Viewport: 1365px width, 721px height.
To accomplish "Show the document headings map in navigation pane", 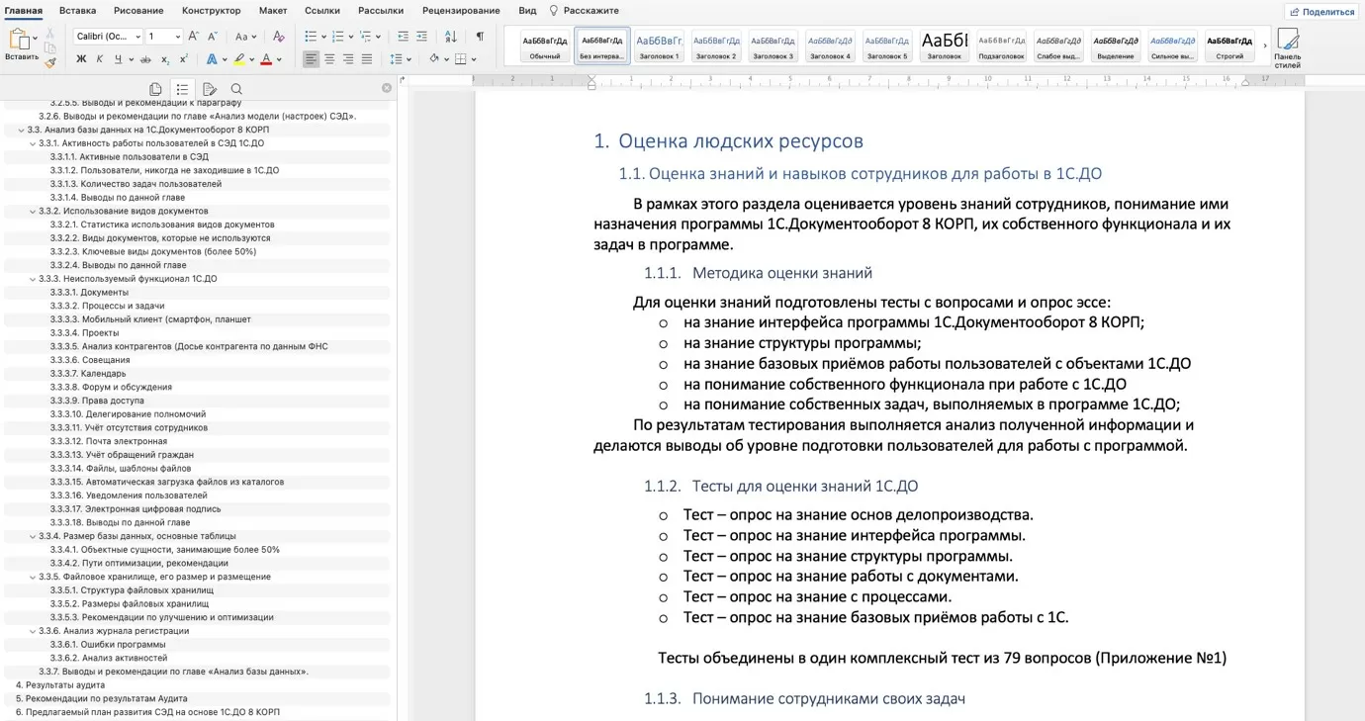I will click(x=182, y=89).
